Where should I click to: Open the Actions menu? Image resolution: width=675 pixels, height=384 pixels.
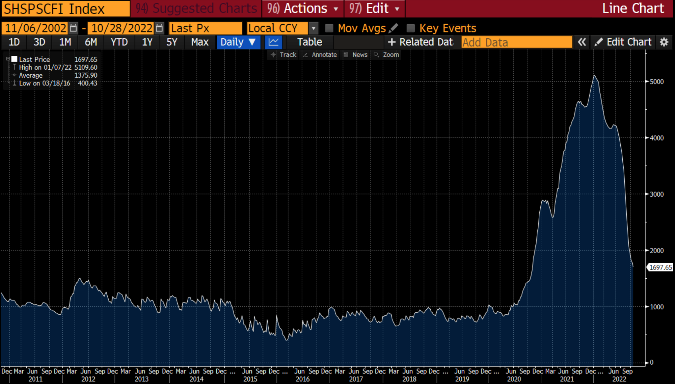click(x=303, y=8)
